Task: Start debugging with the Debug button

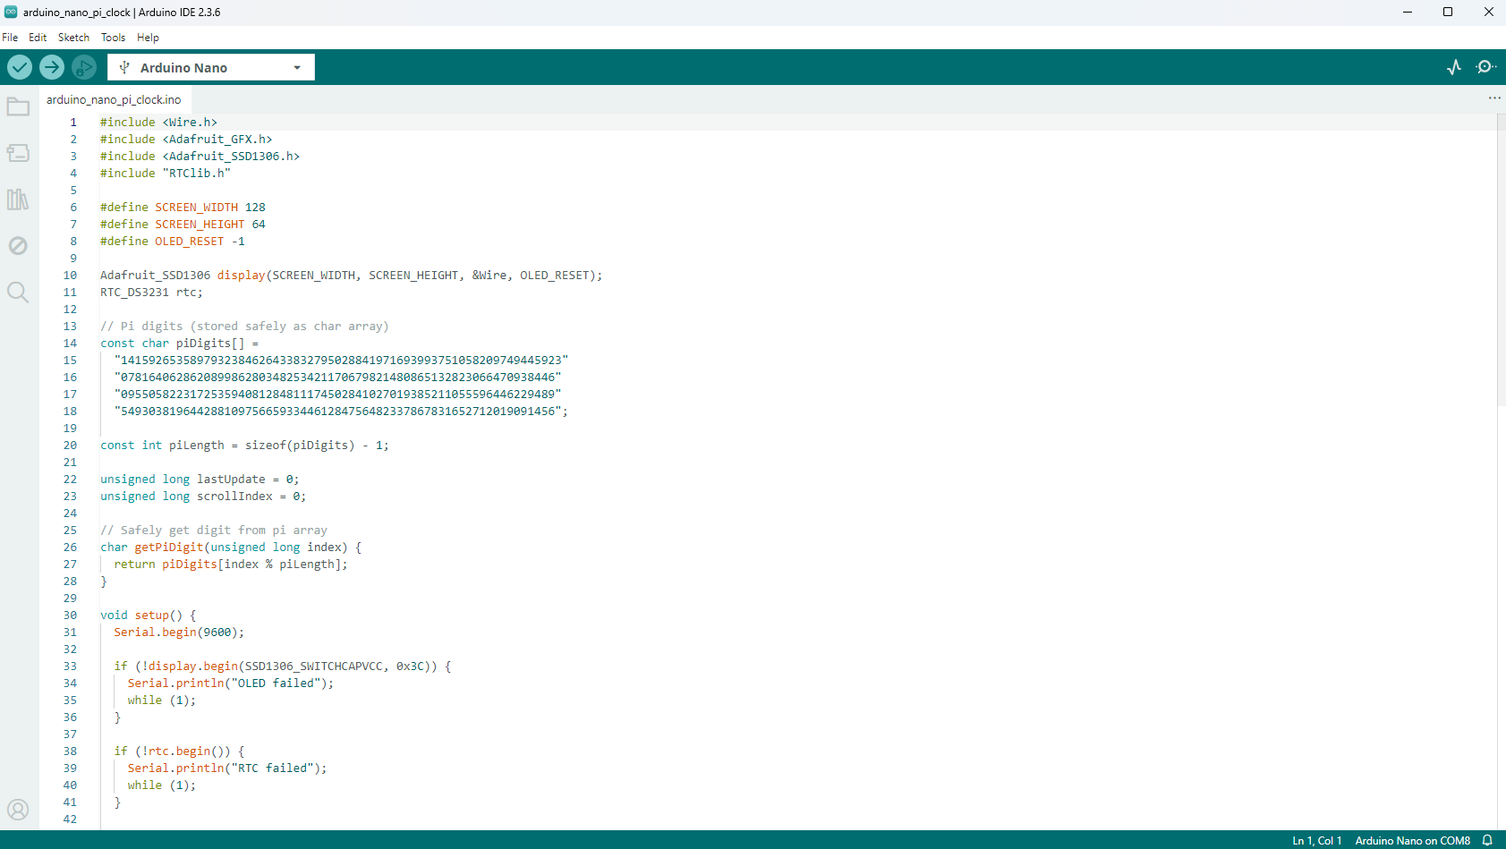Action: pos(84,67)
